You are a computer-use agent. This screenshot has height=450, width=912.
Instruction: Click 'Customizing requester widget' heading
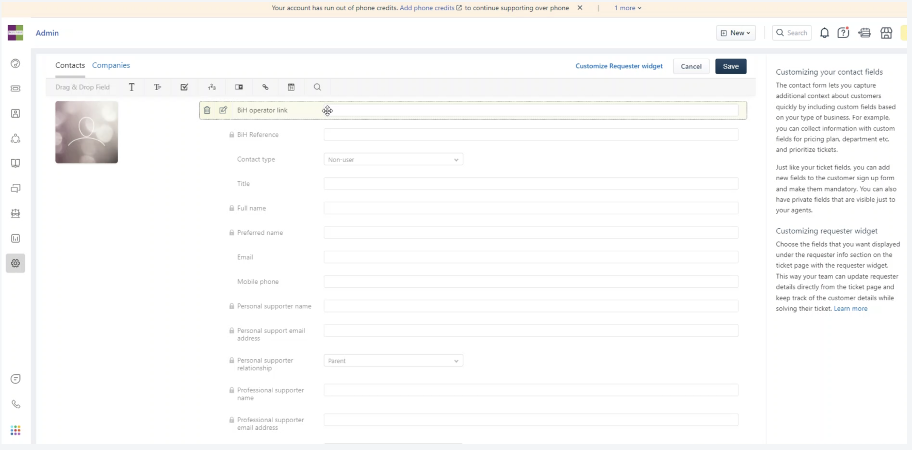click(826, 231)
